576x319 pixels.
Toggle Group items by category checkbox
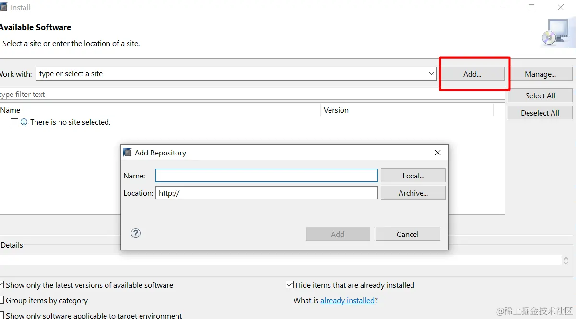[2, 300]
